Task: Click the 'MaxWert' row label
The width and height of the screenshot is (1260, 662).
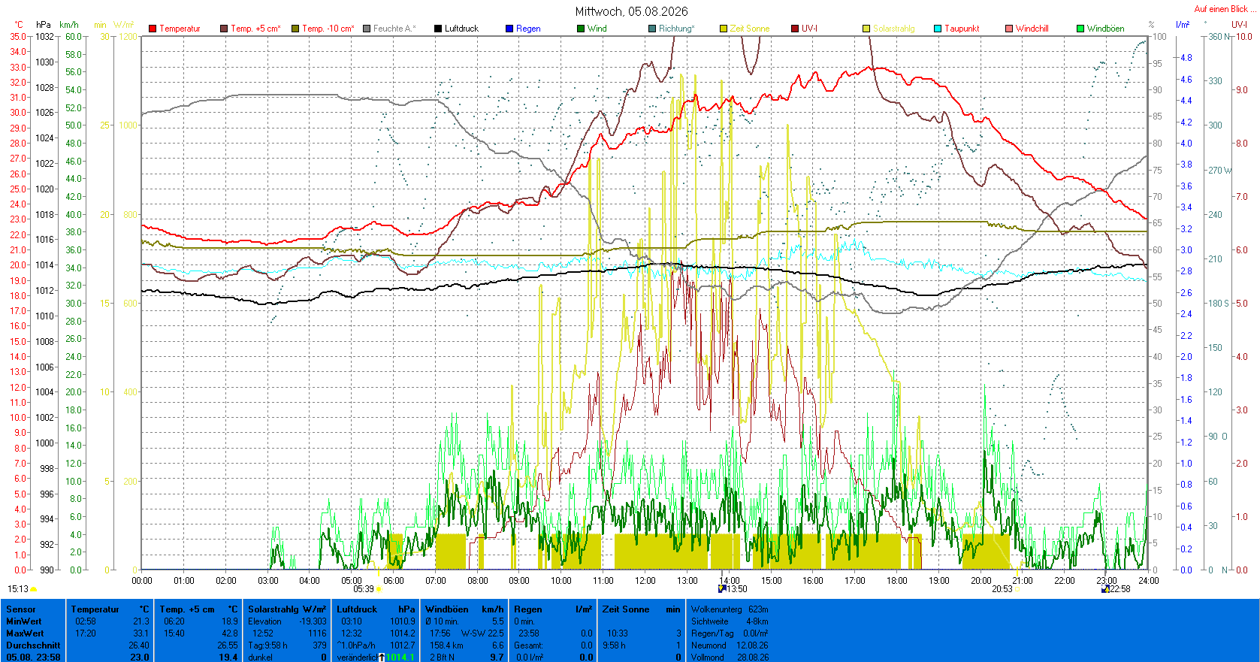Action: (25, 633)
